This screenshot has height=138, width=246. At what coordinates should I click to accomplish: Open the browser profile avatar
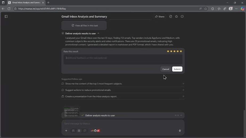[231, 9]
